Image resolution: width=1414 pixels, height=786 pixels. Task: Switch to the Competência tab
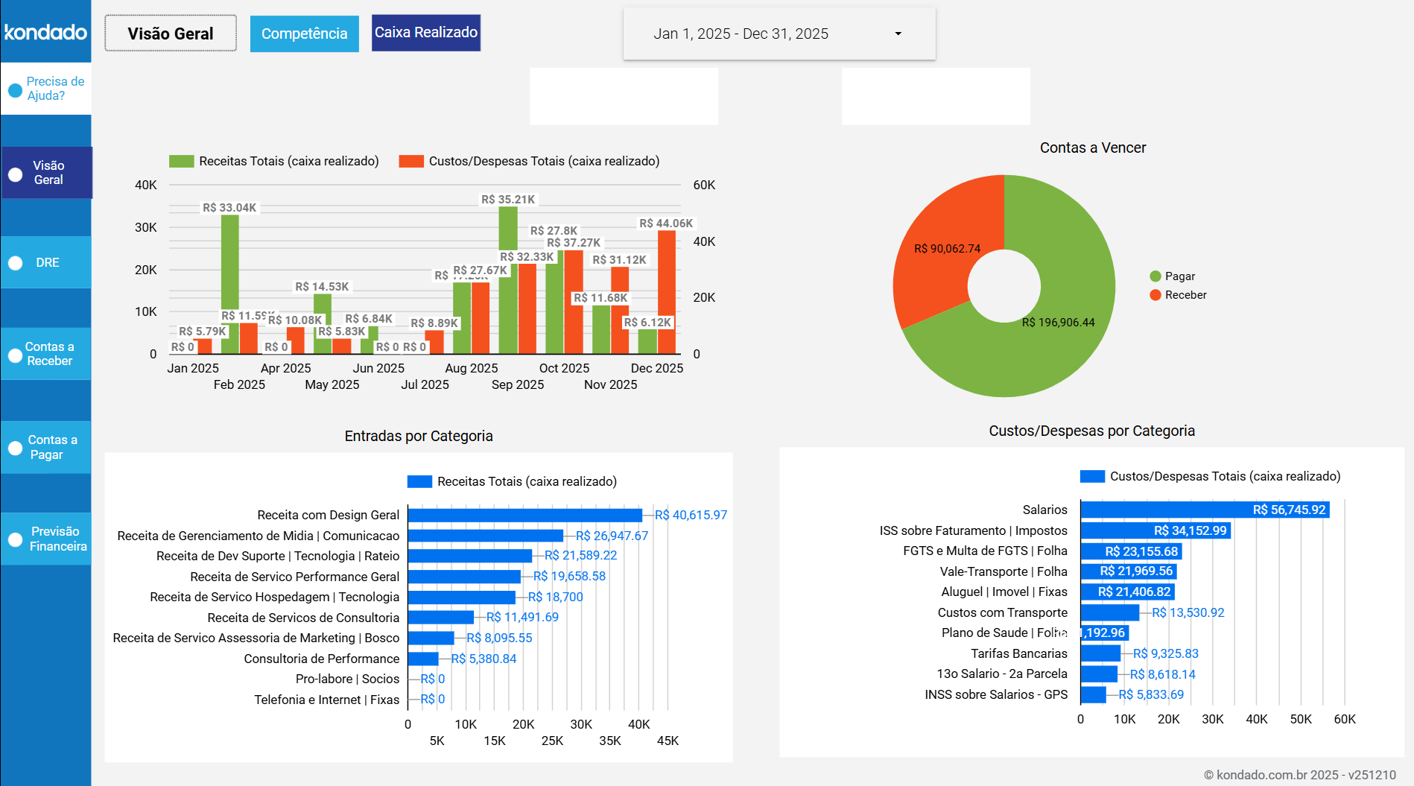[x=304, y=33]
